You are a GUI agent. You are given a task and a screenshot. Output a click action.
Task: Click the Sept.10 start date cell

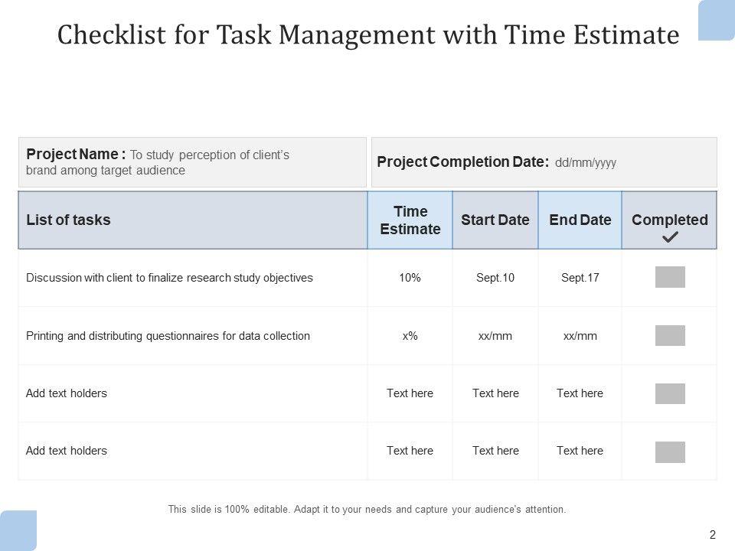[495, 278]
